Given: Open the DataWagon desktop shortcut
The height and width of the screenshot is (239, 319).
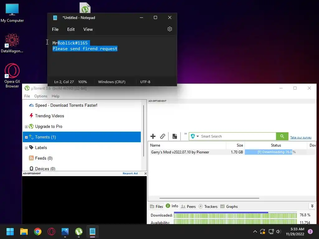Looking at the screenshot, I should pyautogui.click(x=12, y=43).
